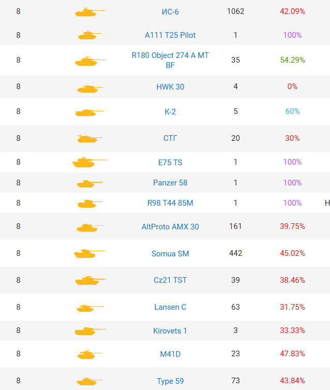Open R180 Object 274 A MT BF link
The width and height of the screenshot is (330, 390).
tap(170, 60)
